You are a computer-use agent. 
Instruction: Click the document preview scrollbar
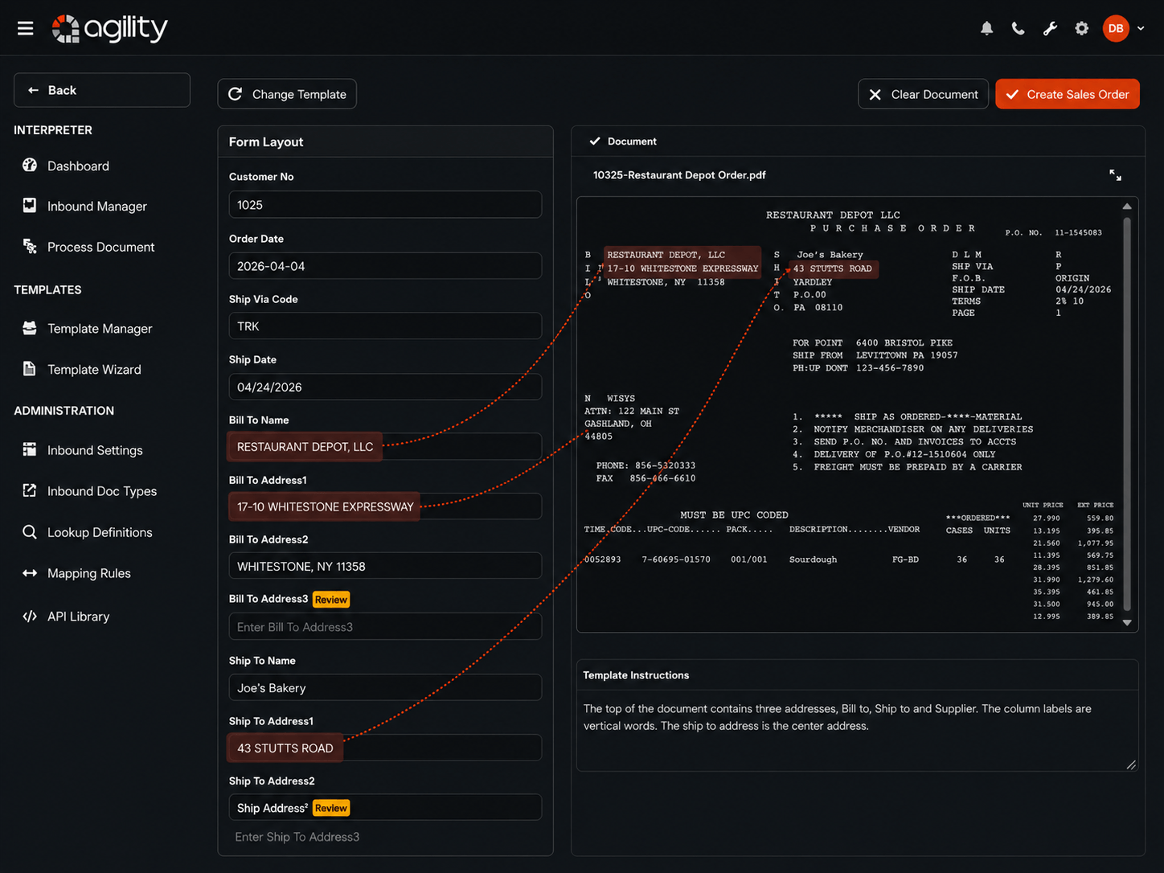click(1127, 414)
